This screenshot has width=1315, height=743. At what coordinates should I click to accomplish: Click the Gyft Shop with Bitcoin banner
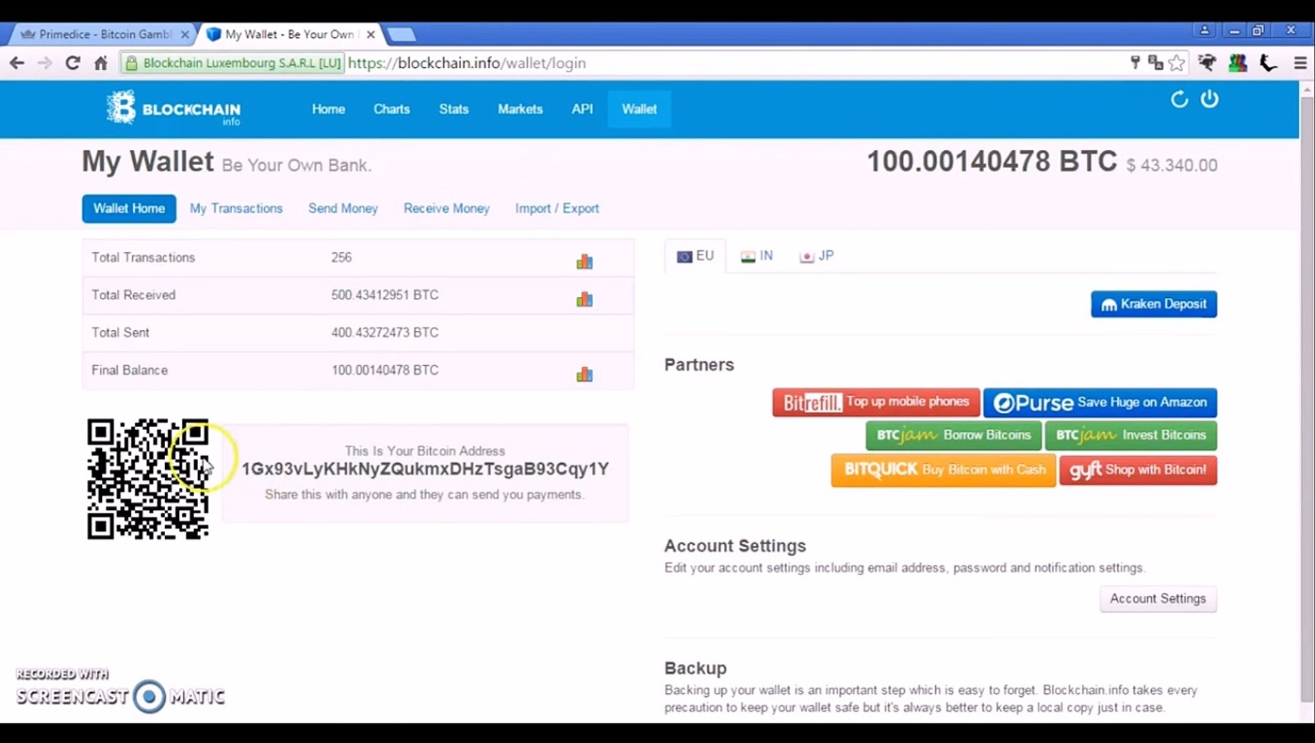pos(1138,470)
